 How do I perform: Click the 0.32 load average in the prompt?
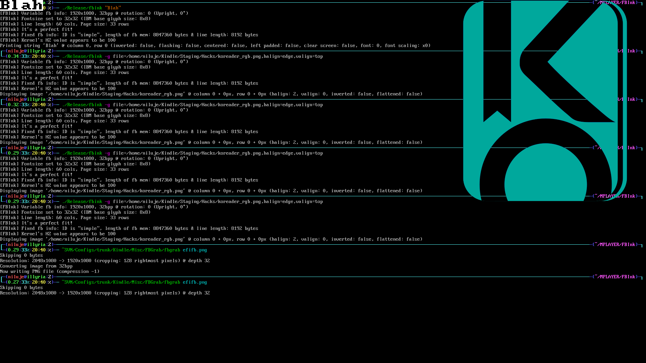13,105
